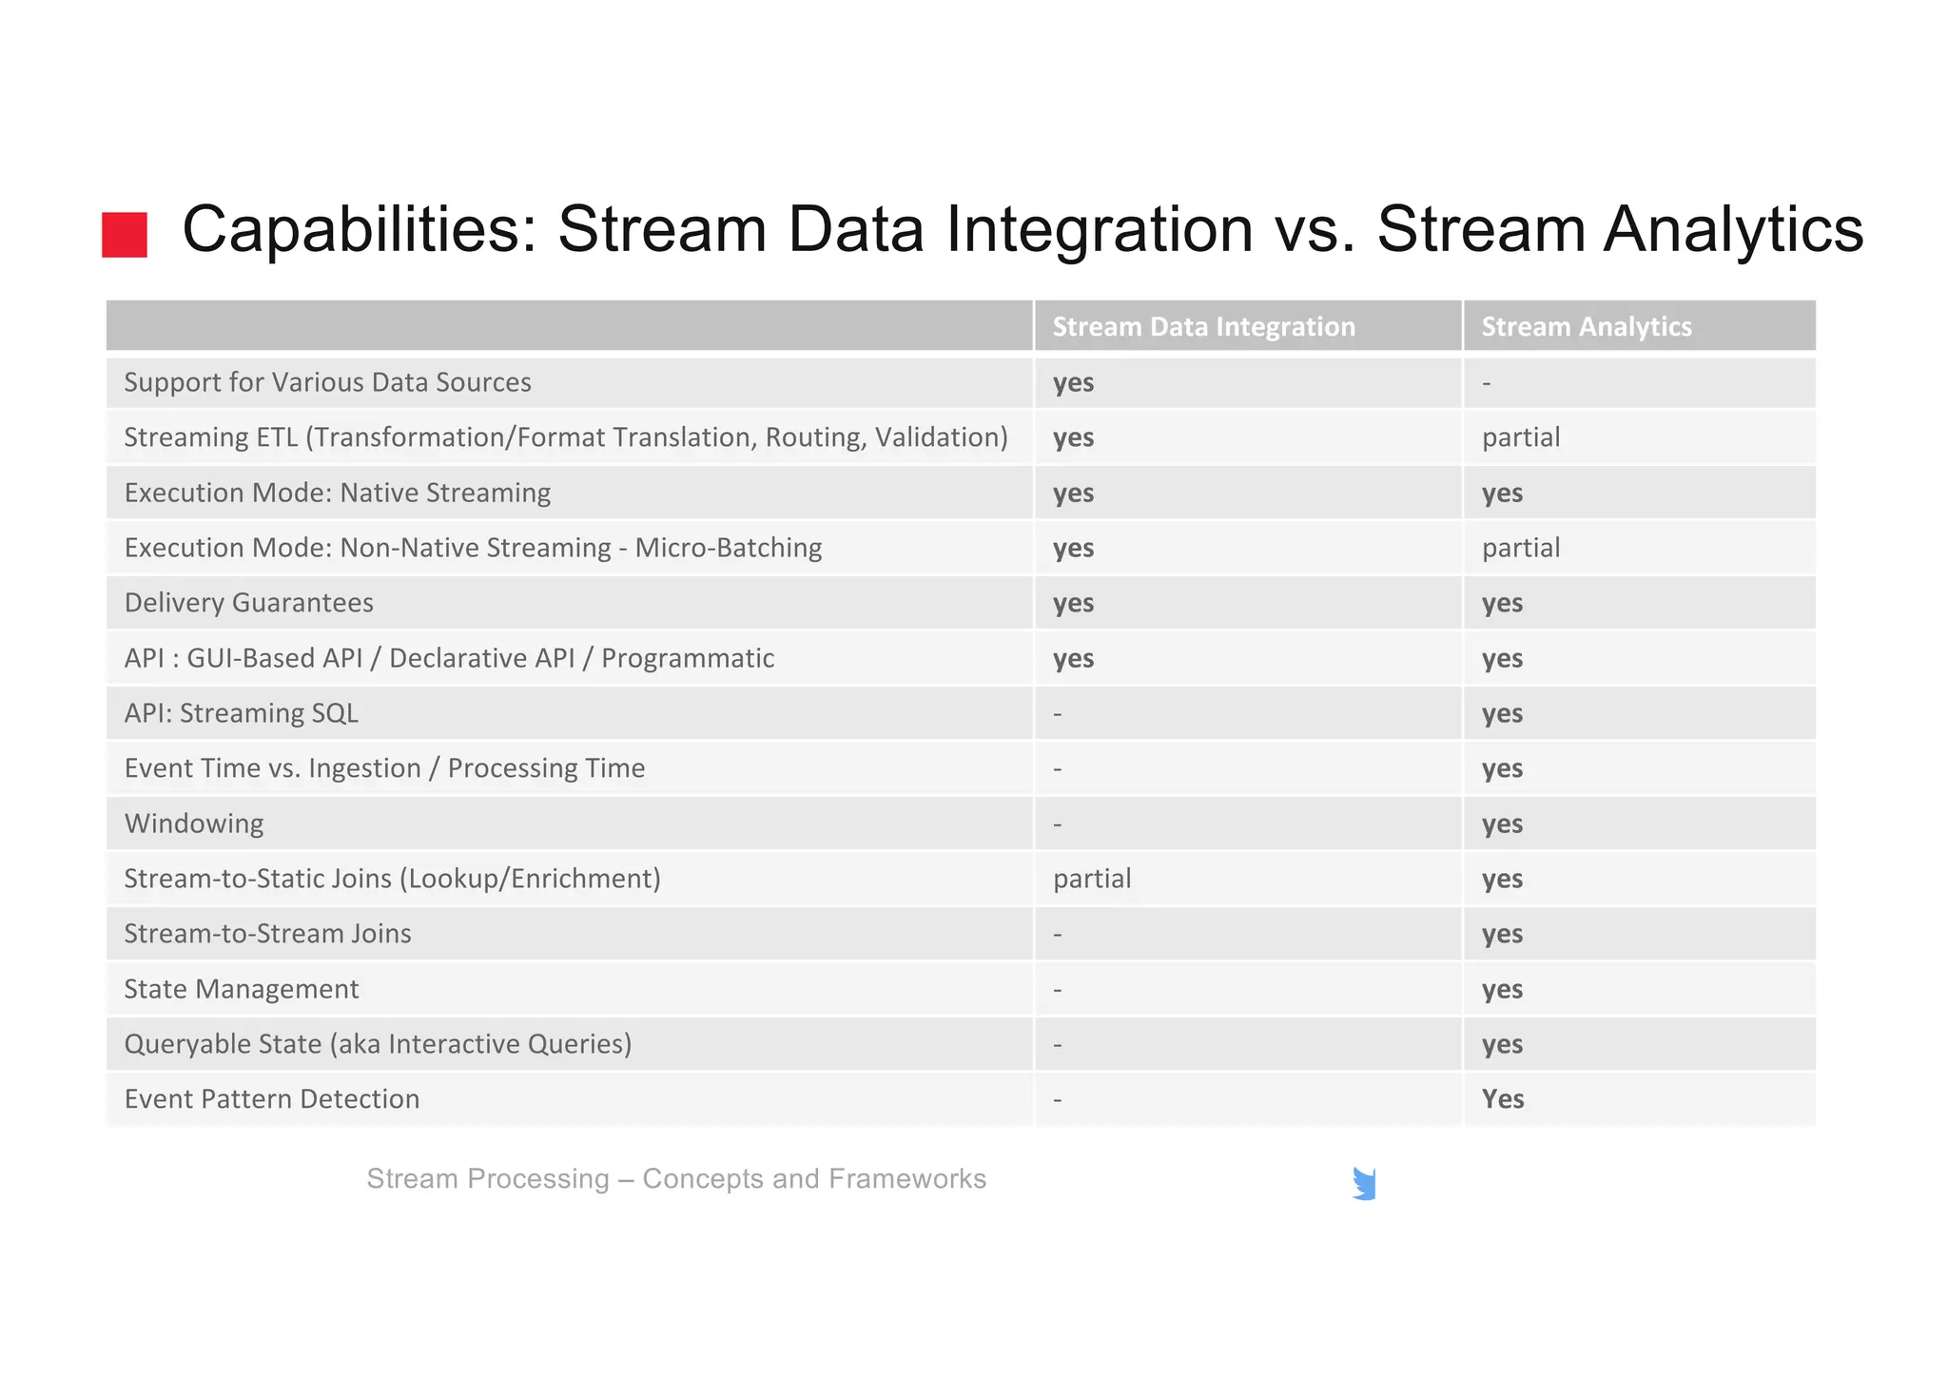This screenshot has height=1376, width=1948.
Task: Select the 'Windowing' row label
Action: [194, 824]
